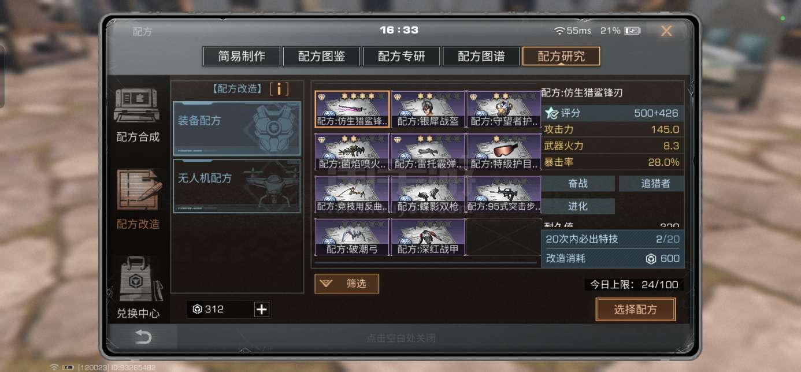The width and height of the screenshot is (801, 372).
Task: Select the 无人机配方 category
Action: point(237,186)
